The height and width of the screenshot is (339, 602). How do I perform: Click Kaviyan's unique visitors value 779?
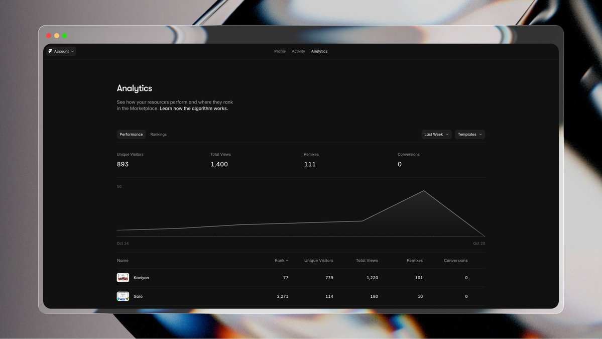tap(329, 278)
